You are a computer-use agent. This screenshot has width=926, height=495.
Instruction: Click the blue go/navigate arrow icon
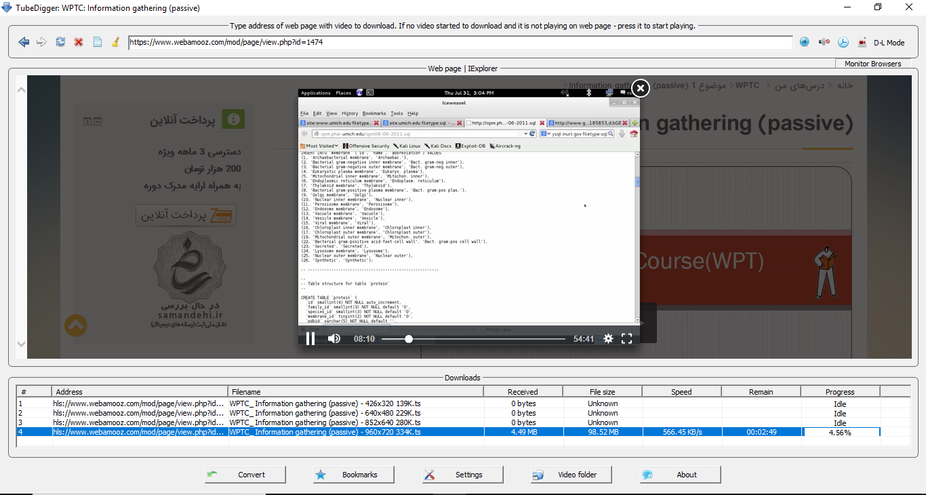pyautogui.click(x=805, y=42)
